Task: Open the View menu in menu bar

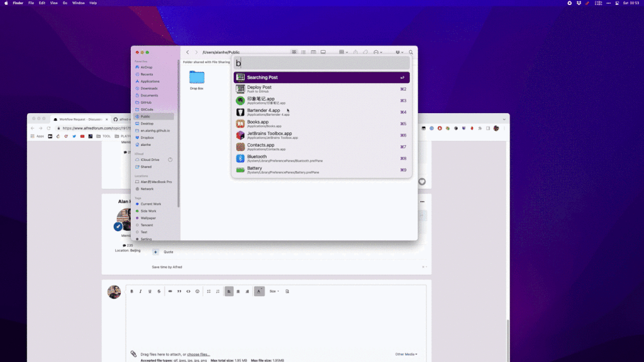Action: pyautogui.click(x=54, y=3)
